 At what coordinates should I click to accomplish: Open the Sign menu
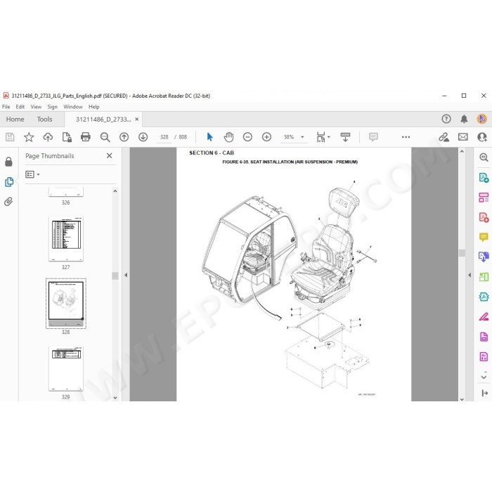pos(53,107)
